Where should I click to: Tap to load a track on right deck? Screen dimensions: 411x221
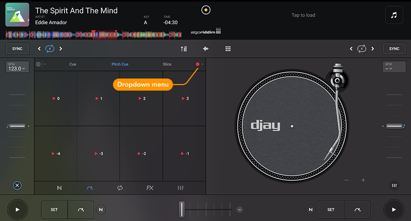pos(303,15)
